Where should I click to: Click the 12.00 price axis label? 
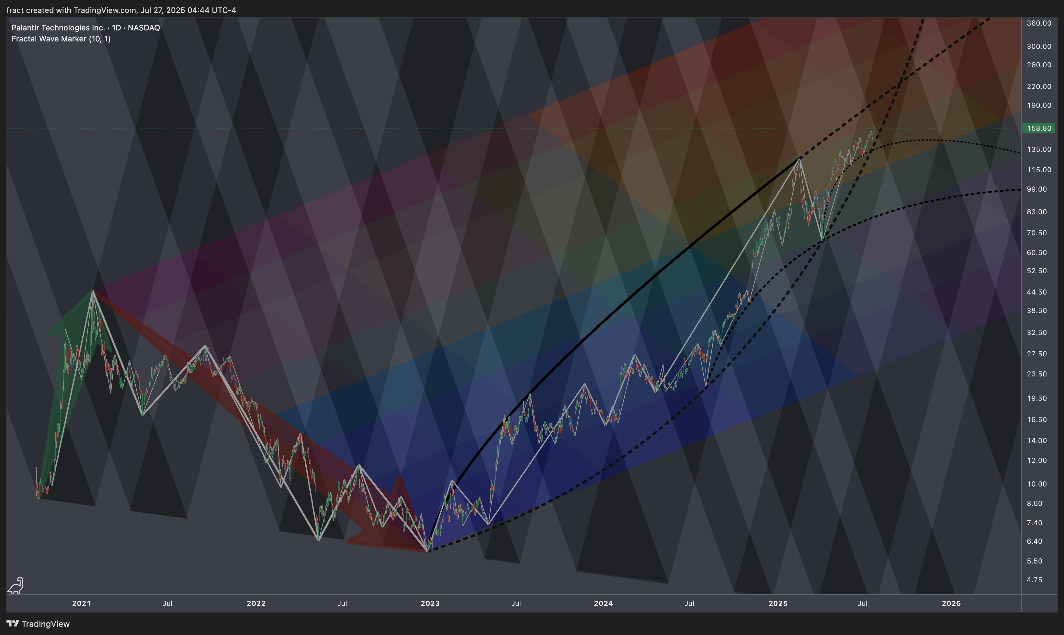pyautogui.click(x=1036, y=461)
